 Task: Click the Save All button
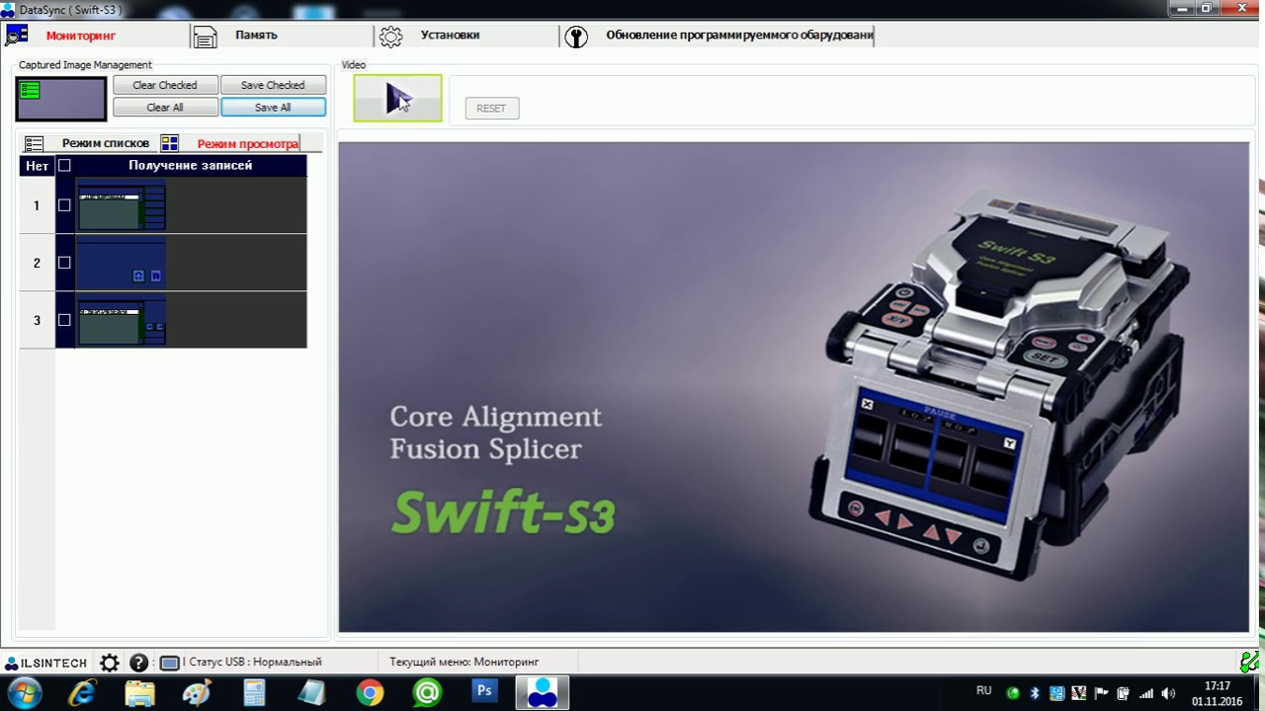tap(273, 107)
